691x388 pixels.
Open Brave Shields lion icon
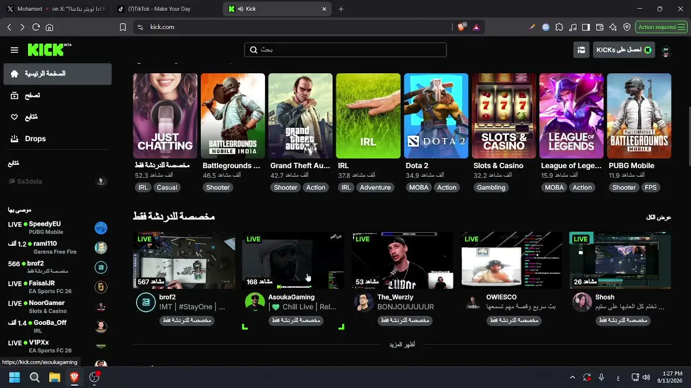[x=462, y=27]
